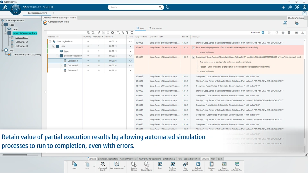Collapse the infinity error log message

194,48
